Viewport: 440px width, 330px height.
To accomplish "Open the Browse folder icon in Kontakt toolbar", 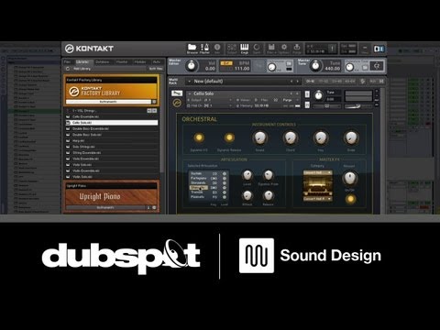I will 192,48.
